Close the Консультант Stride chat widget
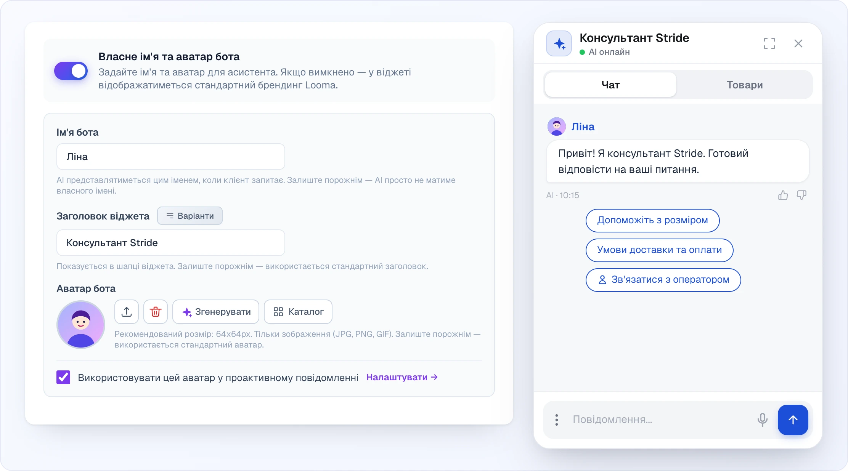The image size is (848, 471). tap(798, 43)
